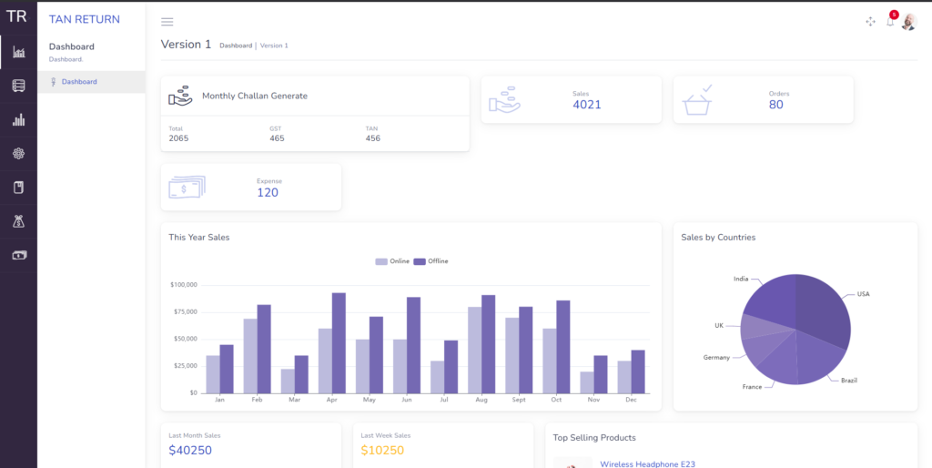932x468 pixels.
Task: Click the cash banknote sidebar icon
Action: [18, 256]
